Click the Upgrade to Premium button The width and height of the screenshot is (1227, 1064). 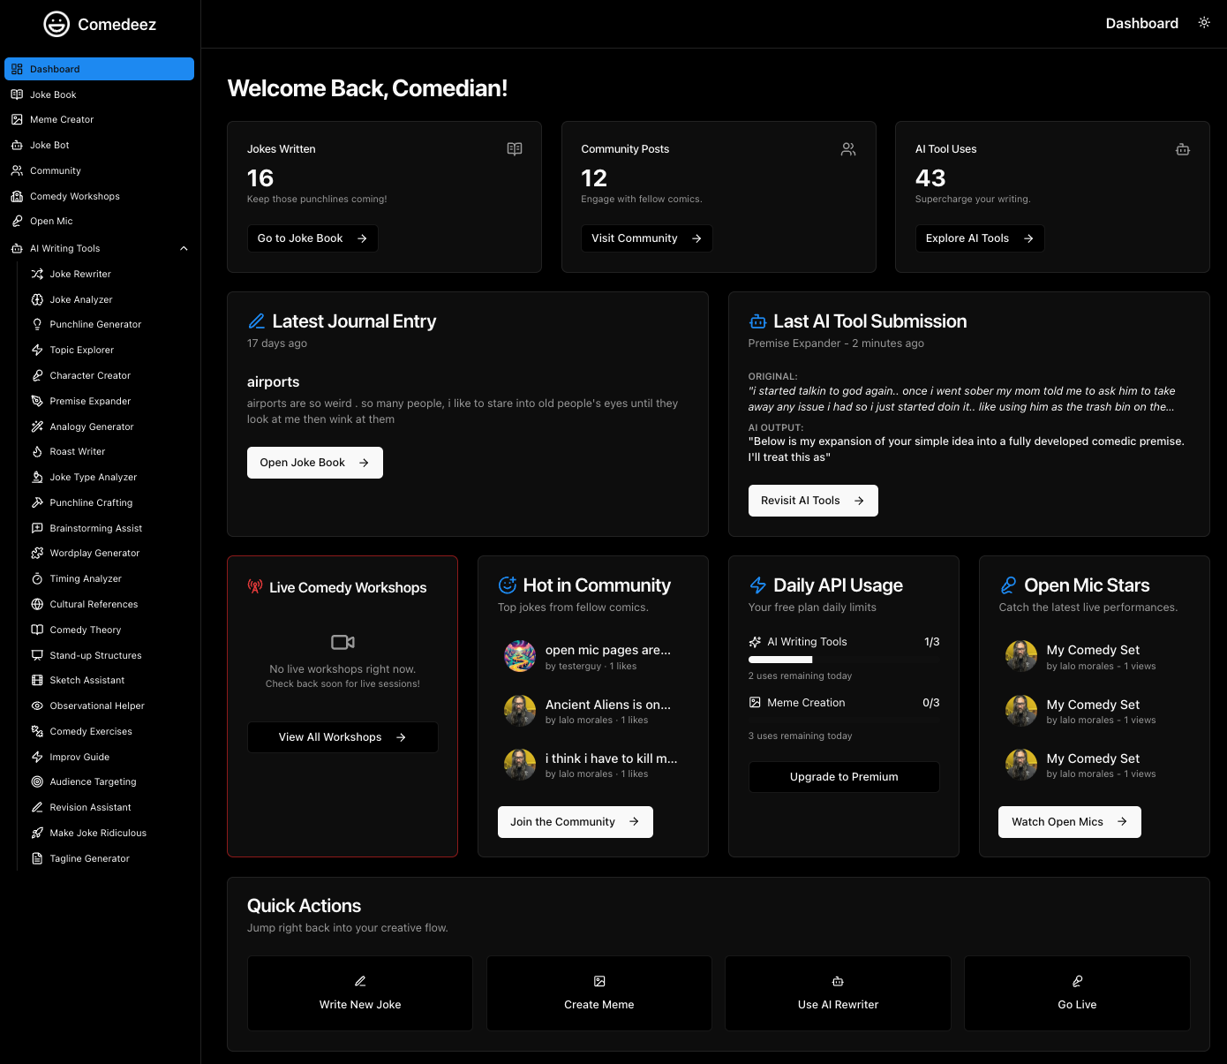coord(843,777)
